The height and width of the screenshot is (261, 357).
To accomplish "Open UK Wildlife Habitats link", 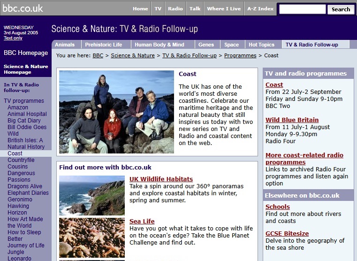I will 161,179.
